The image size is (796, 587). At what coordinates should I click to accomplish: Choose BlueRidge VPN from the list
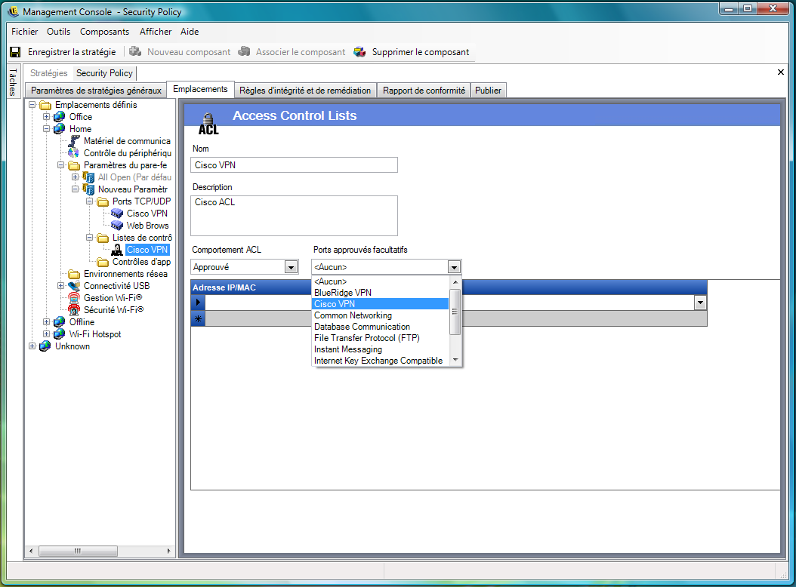pyautogui.click(x=343, y=293)
